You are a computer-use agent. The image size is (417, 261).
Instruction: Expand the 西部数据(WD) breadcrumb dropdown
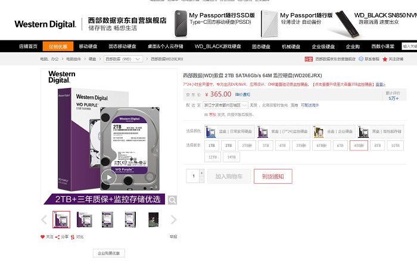coord(123,59)
